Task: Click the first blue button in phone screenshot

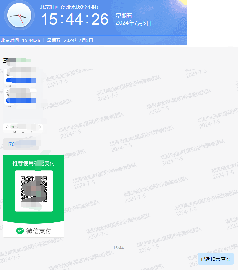Action: click(x=21, y=80)
